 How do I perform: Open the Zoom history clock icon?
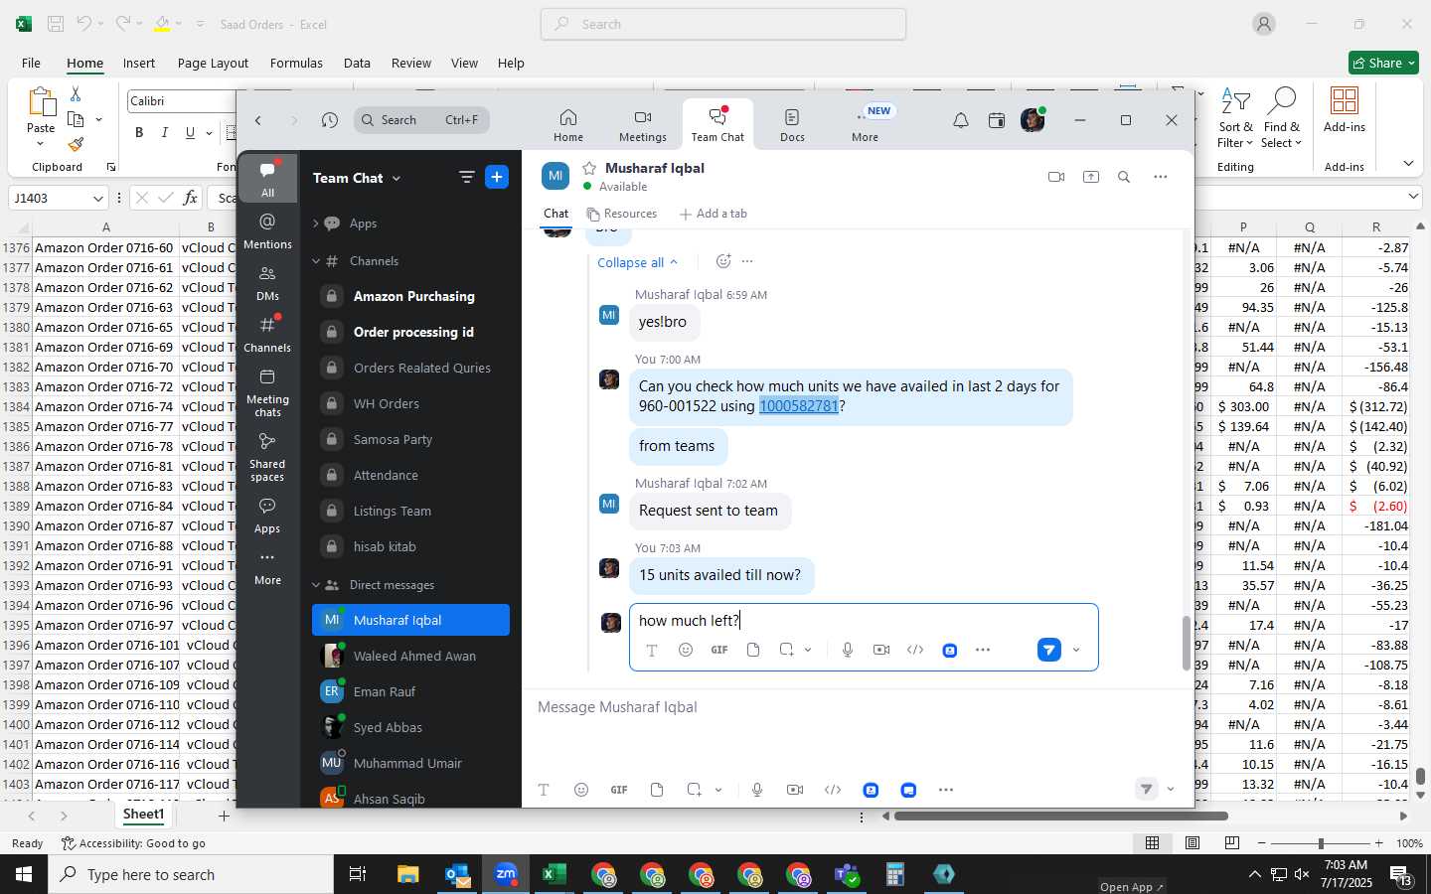tap(330, 120)
